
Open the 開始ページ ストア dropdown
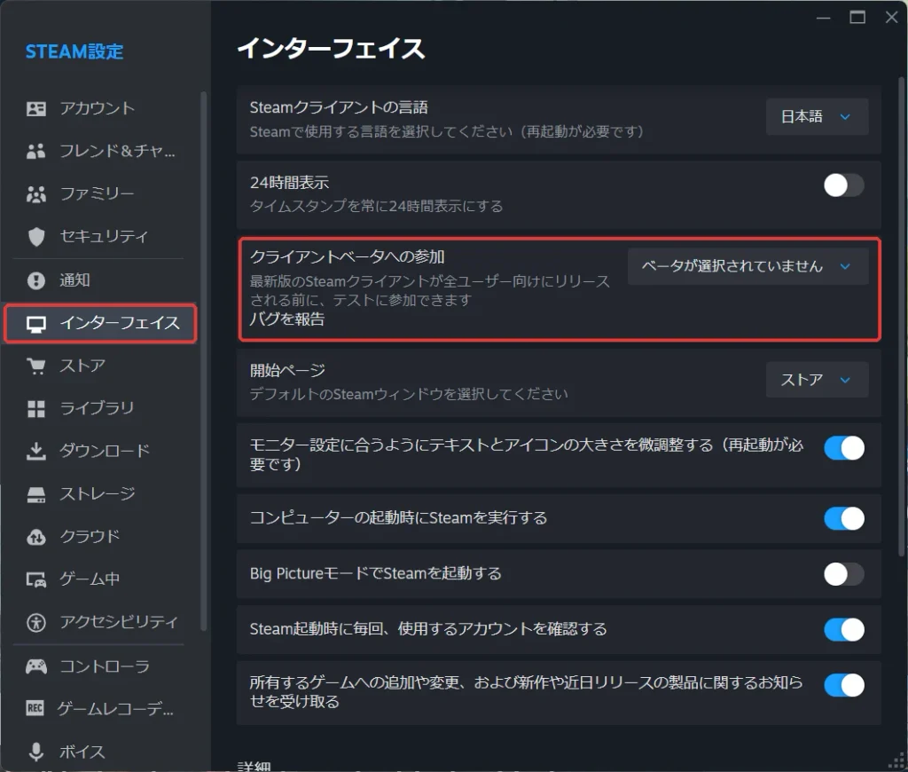817,380
